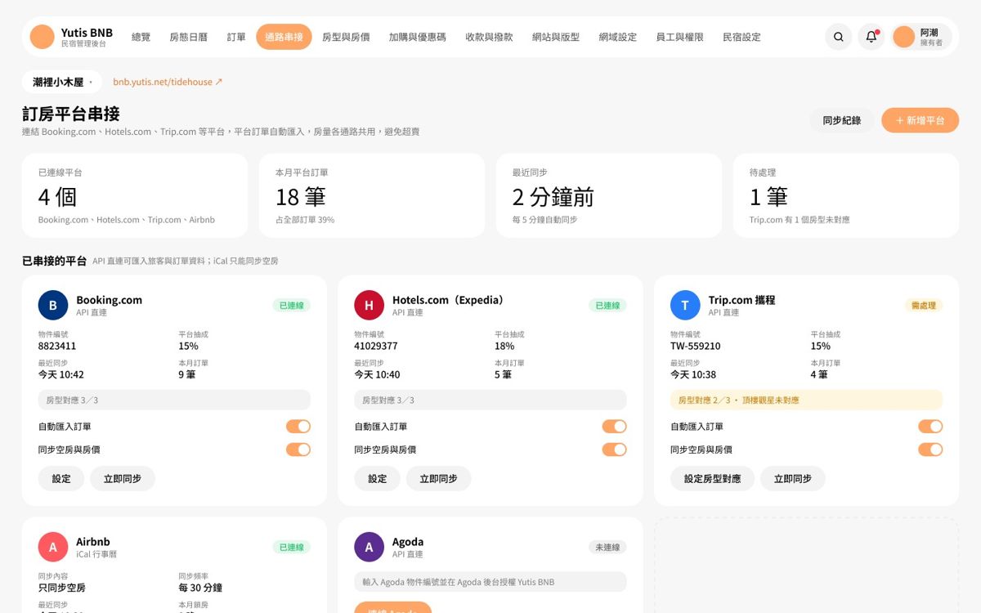
Task: Click 已連線平台 4 個 stat card
Action: (135, 195)
